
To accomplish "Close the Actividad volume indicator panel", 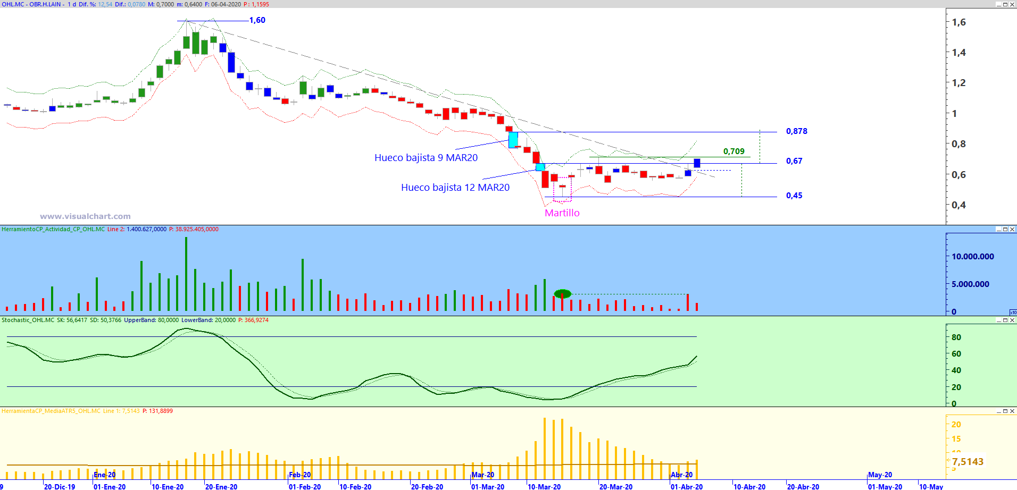I will 1012,229.
